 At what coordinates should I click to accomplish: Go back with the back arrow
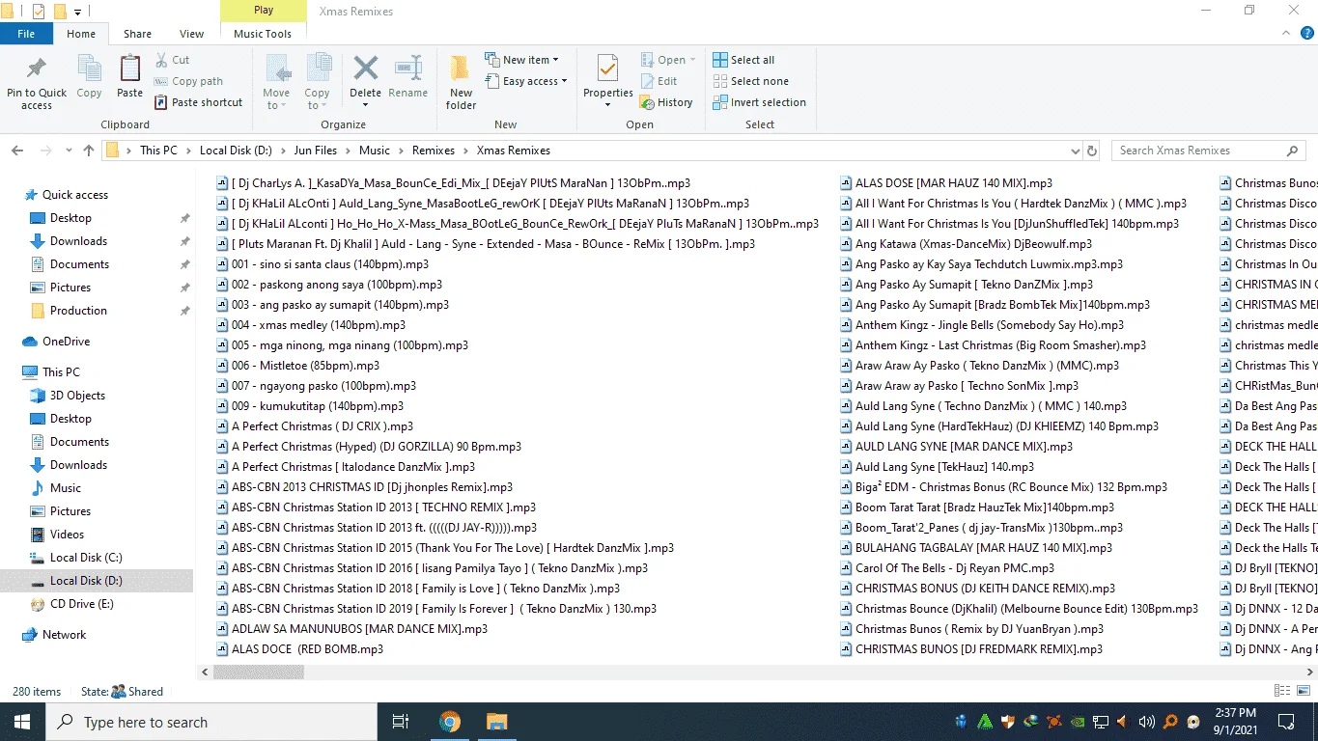point(17,151)
